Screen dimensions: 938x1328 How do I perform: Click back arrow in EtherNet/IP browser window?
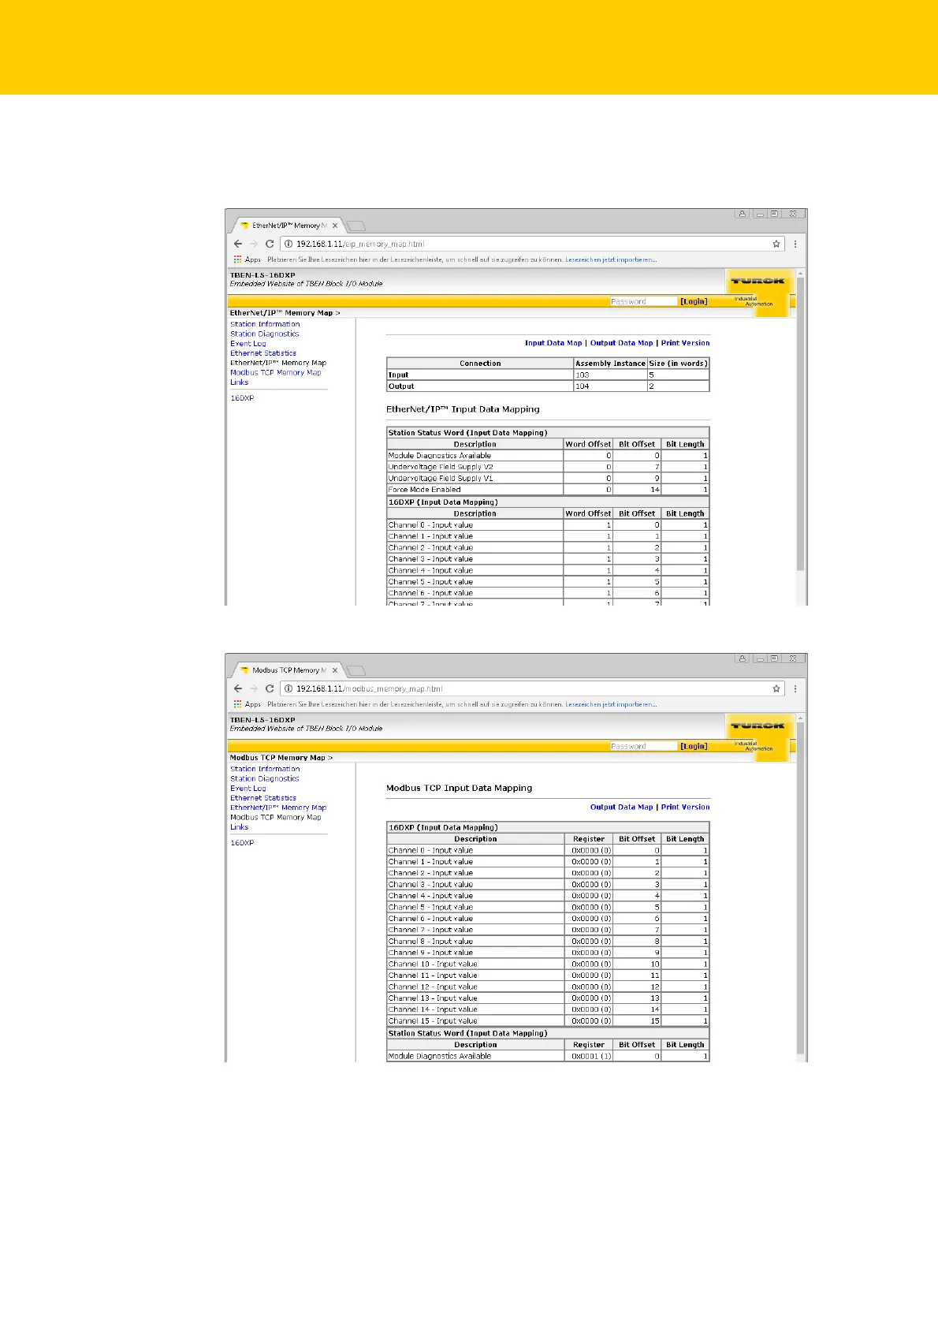tap(238, 244)
